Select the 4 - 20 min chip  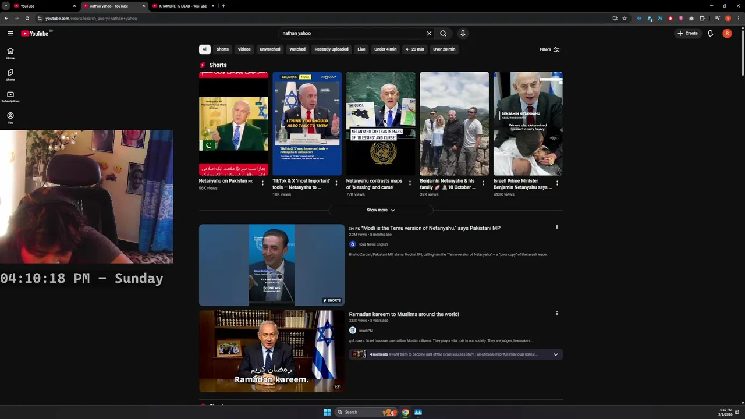tap(414, 49)
